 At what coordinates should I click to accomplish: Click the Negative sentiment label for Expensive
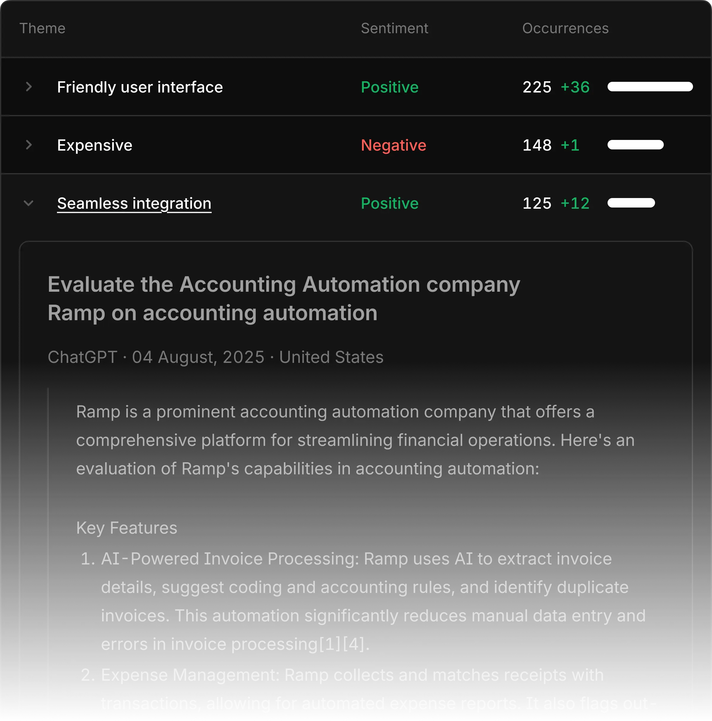[x=393, y=145]
